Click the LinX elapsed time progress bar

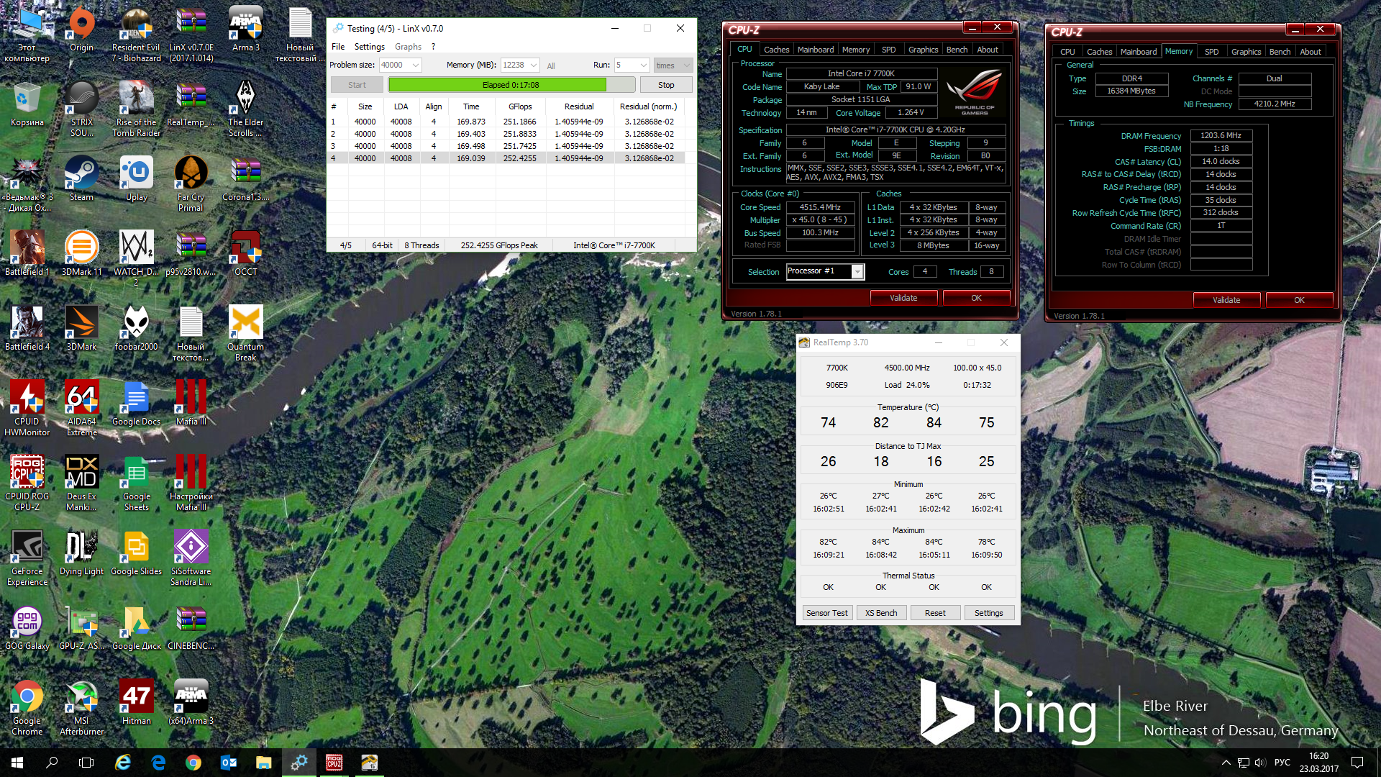(511, 85)
